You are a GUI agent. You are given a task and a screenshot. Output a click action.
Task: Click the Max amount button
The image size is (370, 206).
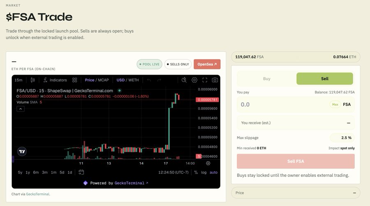click(x=335, y=105)
